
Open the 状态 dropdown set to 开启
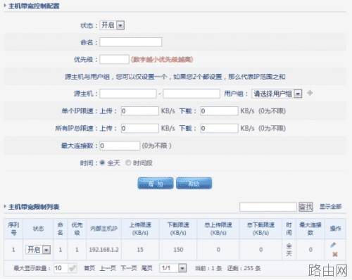coord(112,25)
